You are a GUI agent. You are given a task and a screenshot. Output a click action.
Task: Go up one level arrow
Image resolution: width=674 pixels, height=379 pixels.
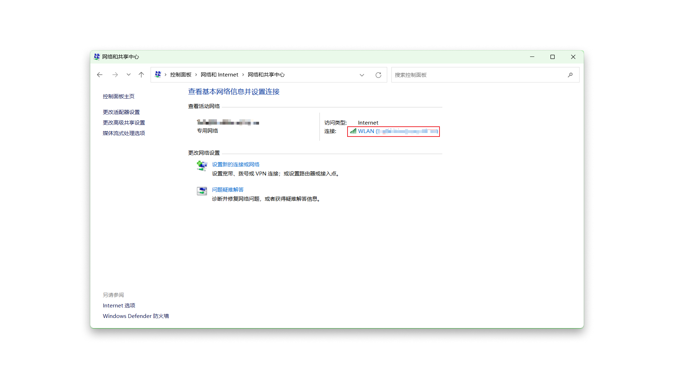tap(141, 75)
